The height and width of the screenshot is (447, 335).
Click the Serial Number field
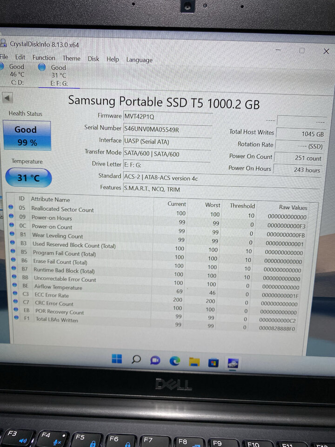pyautogui.click(x=168, y=130)
